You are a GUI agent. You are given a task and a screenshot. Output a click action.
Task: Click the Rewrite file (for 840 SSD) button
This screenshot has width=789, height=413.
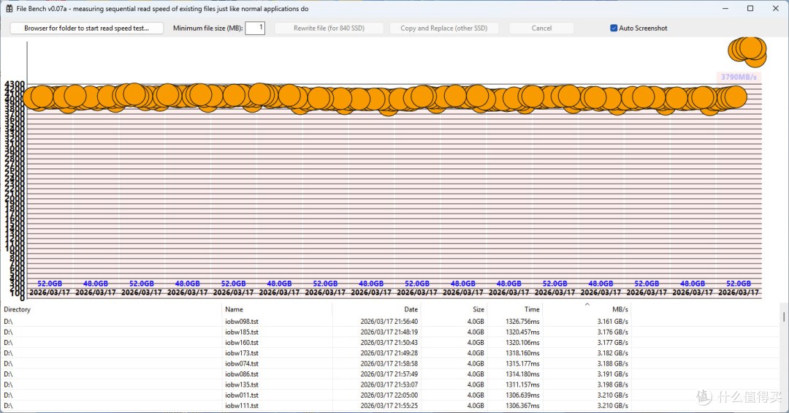click(329, 29)
